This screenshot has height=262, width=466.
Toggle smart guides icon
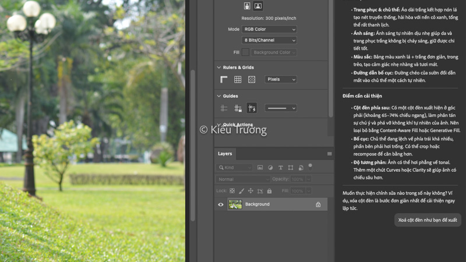tap(252, 108)
